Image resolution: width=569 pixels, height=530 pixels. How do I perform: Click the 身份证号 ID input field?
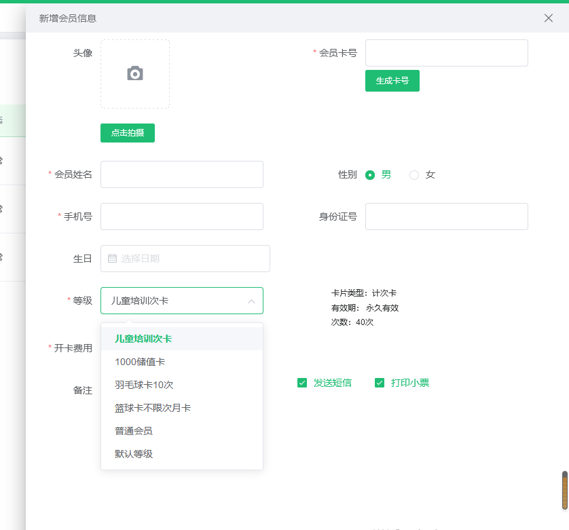tap(446, 216)
